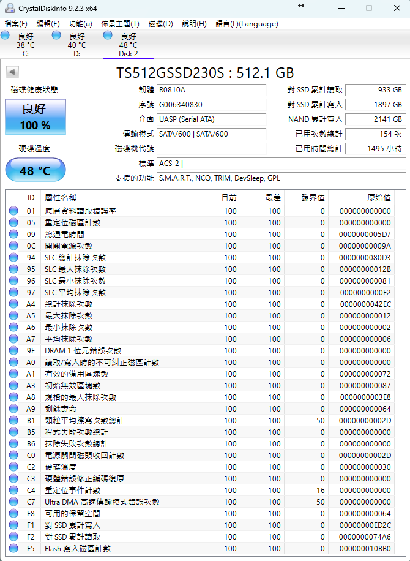Click the status icon for B1 顆粒平均擦寫次數總計
This screenshot has width=410, height=561.
pos(13,420)
